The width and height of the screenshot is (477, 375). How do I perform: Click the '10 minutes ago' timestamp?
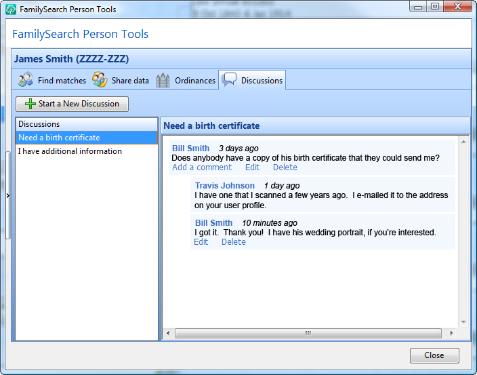270,223
